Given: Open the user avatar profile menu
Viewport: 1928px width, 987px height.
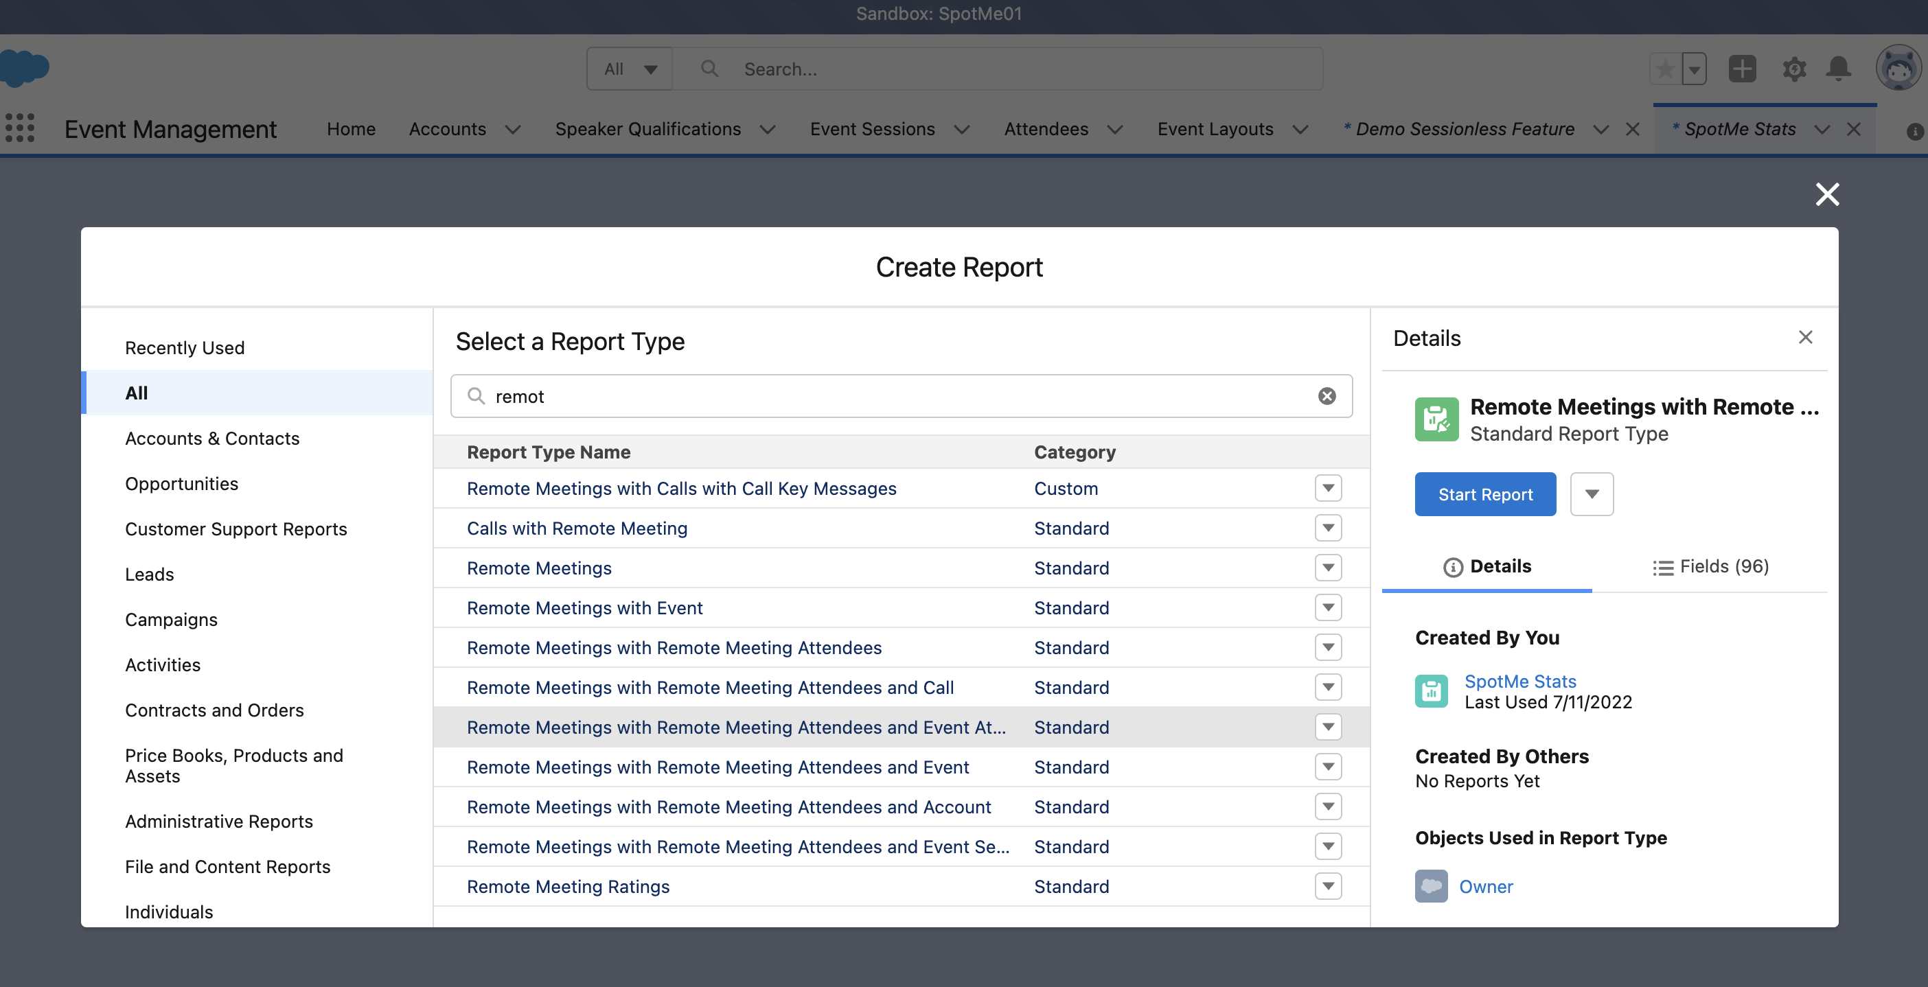Looking at the screenshot, I should coord(1898,69).
